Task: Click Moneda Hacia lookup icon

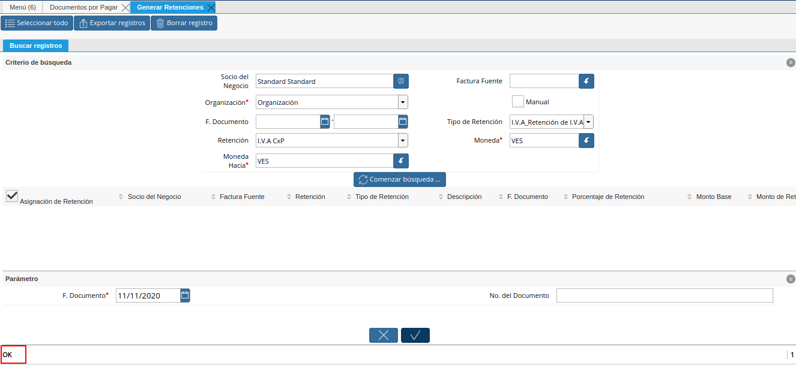Action: tap(401, 161)
